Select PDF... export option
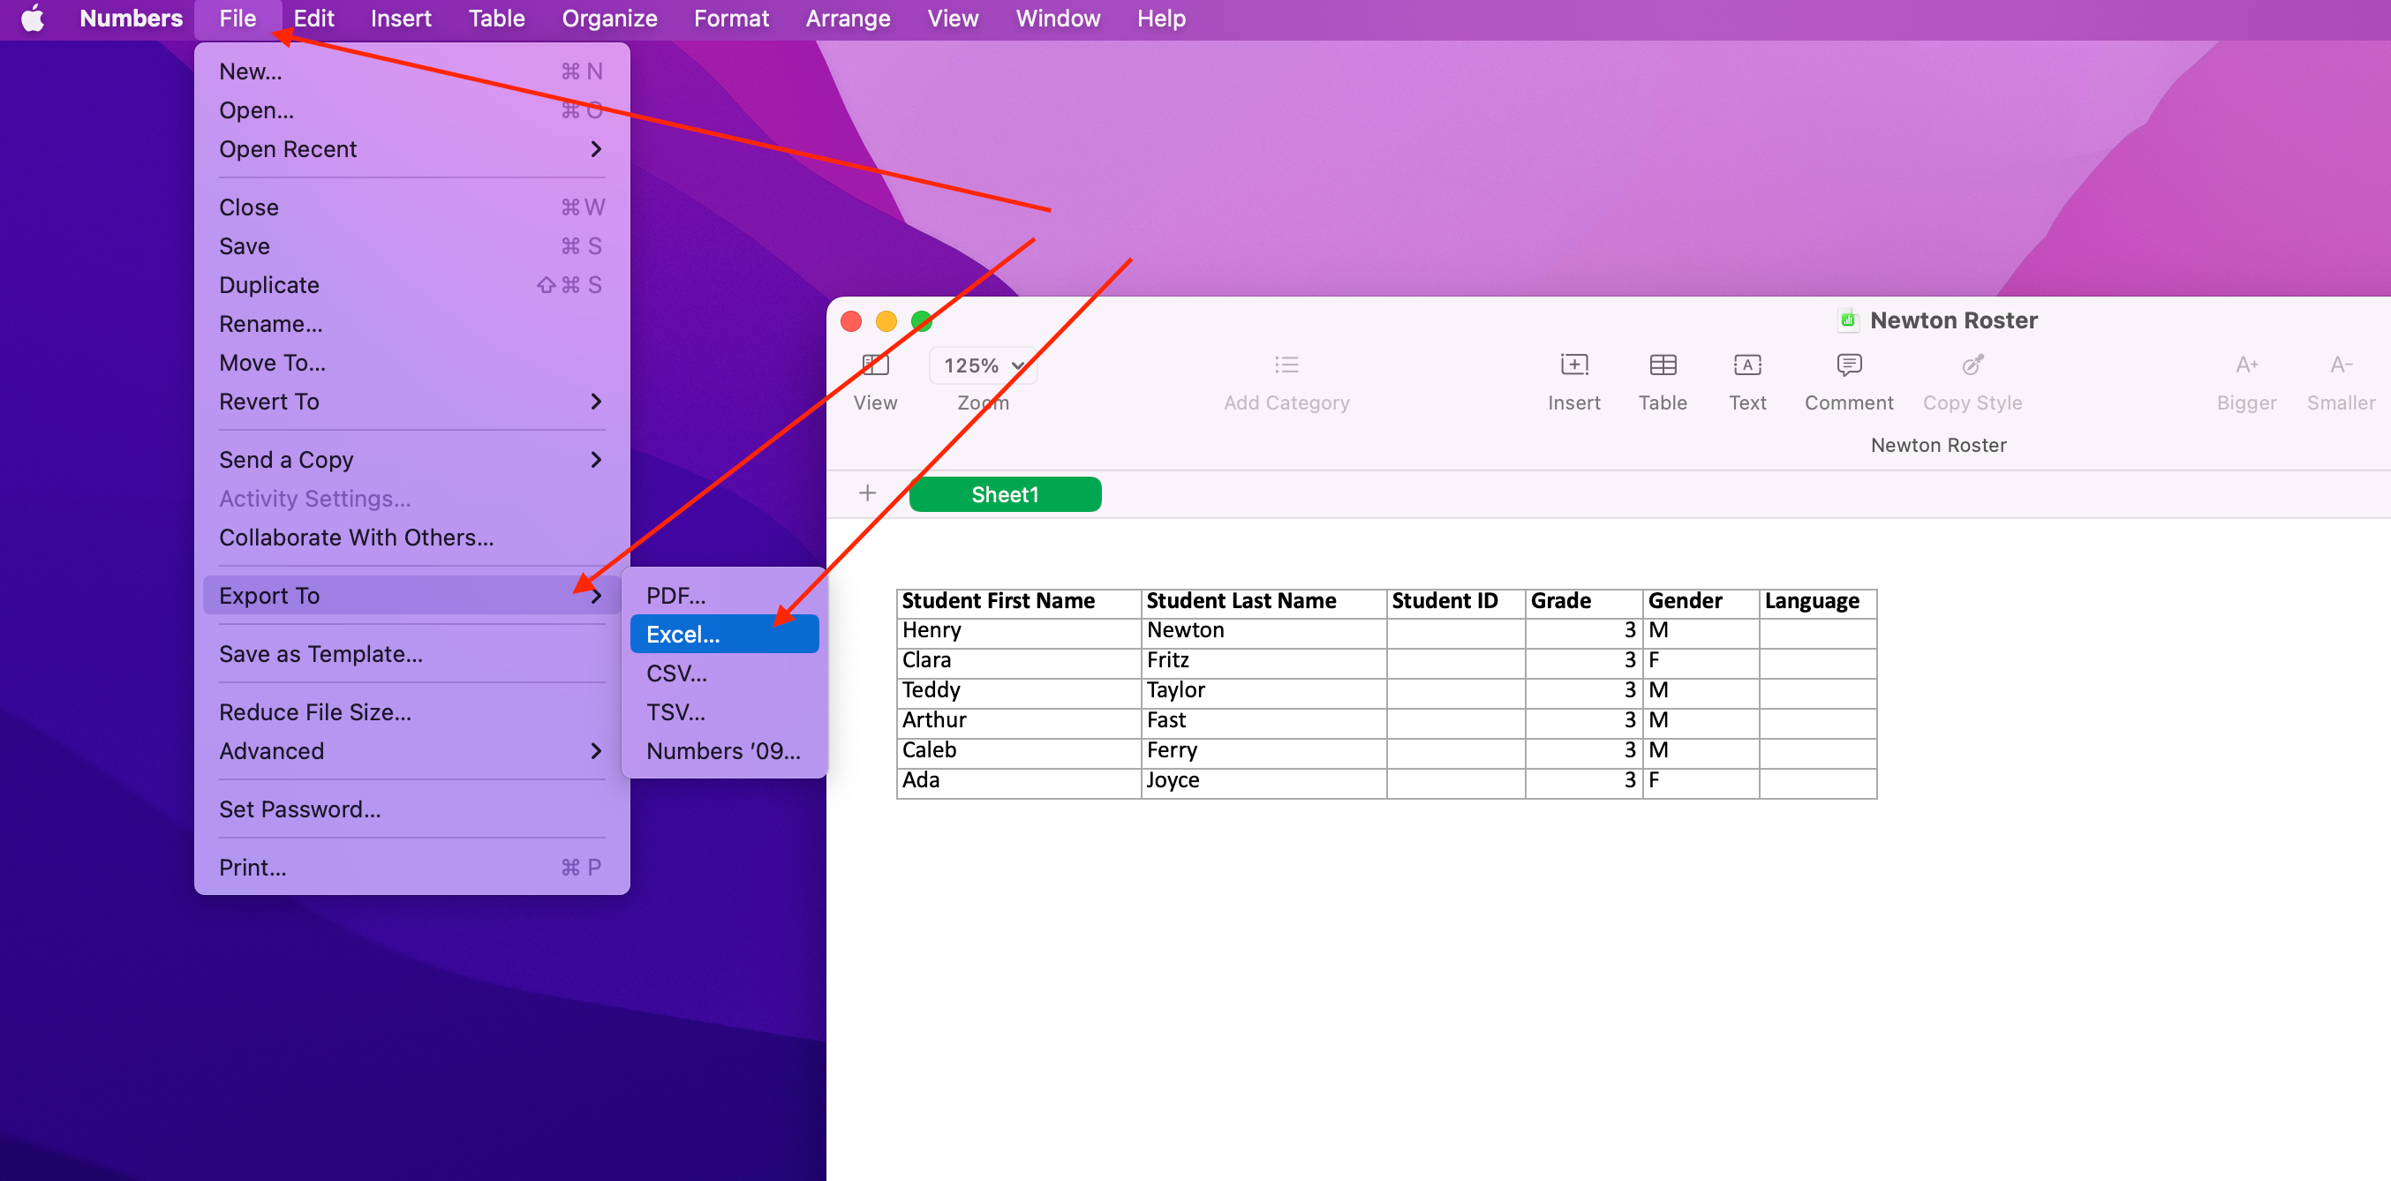2391x1181 pixels. 724,596
